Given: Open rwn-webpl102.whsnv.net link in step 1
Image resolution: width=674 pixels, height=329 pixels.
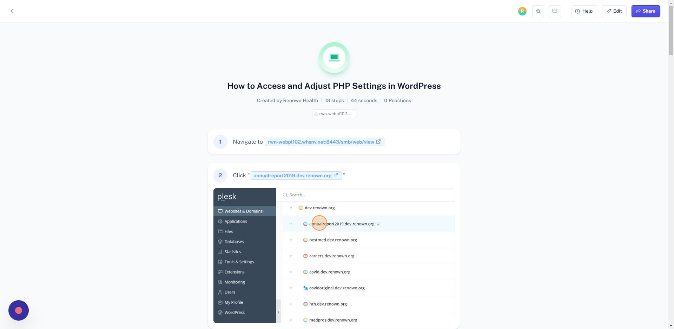Looking at the screenshot, I should coord(324,142).
